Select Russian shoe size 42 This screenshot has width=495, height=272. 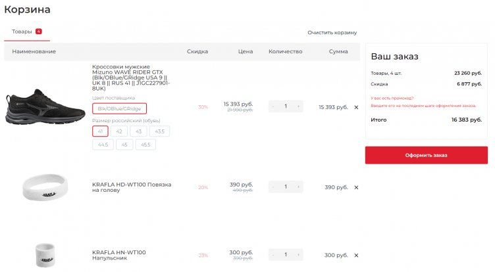(x=119, y=131)
